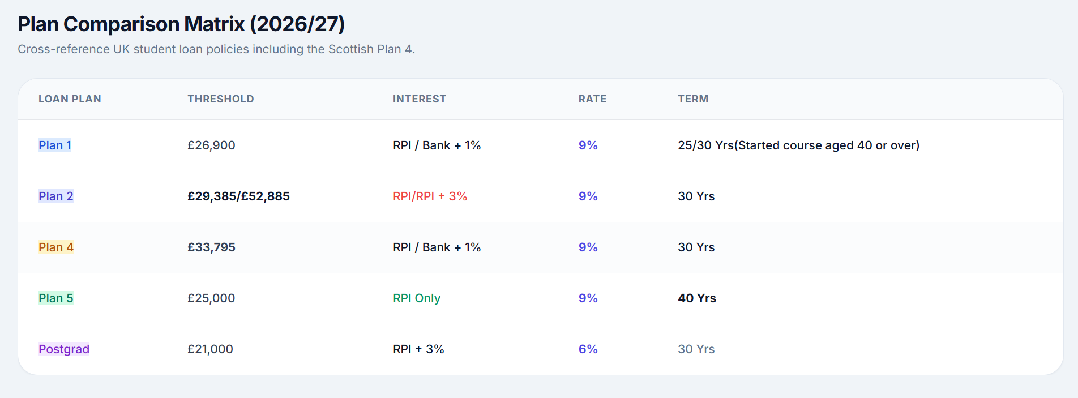Image resolution: width=1078 pixels, height=398 pixels.
Task: Open the Plan 4 highlighted badge
Action: click(55, 247)
